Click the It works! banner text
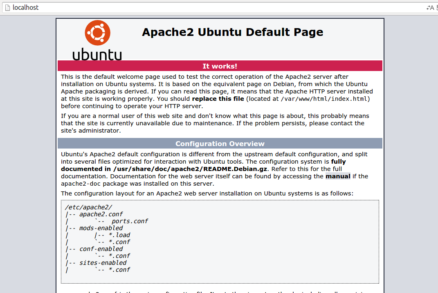Viewport: 438px width, 293px height. pos(220,66)
